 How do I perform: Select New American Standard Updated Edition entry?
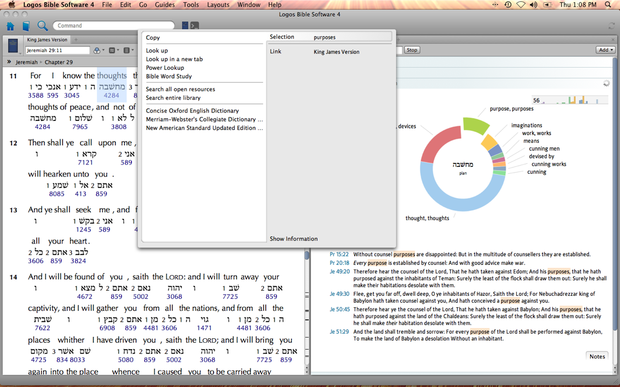[x=204, y=128]
